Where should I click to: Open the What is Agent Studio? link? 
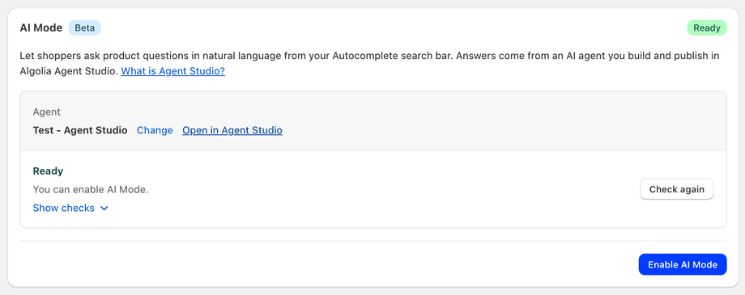pos(173,72)
